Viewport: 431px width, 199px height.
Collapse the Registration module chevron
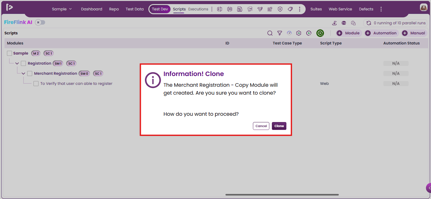17,63
